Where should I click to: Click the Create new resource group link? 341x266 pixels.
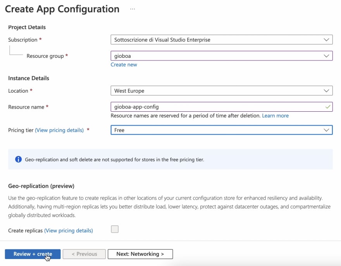coord(124,65)
